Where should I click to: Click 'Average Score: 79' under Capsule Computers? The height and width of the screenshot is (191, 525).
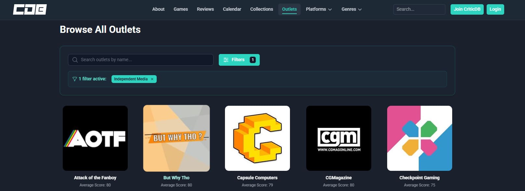pos(257,185)
